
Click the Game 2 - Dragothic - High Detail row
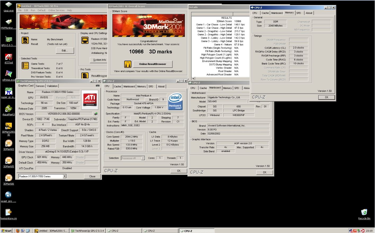220,35
